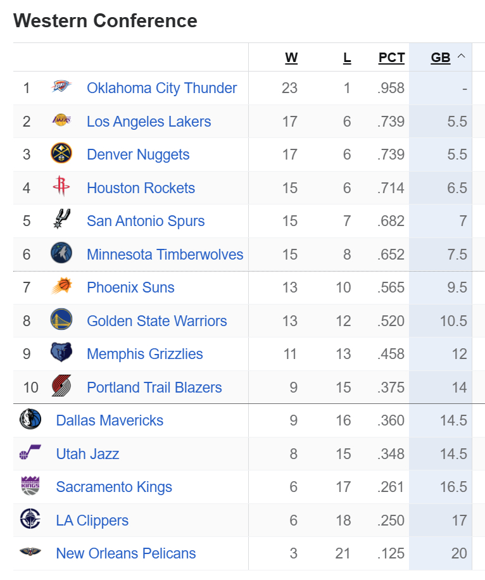Viewport: 485px width, 580px height.
Task: Click the Denver Nuggets logo
Action: (x=61, y=153)
